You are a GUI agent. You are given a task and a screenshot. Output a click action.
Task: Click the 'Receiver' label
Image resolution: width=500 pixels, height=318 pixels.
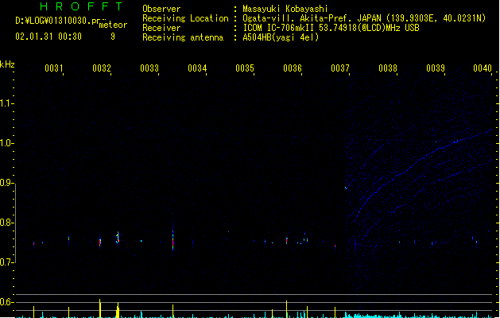point(161,28)
